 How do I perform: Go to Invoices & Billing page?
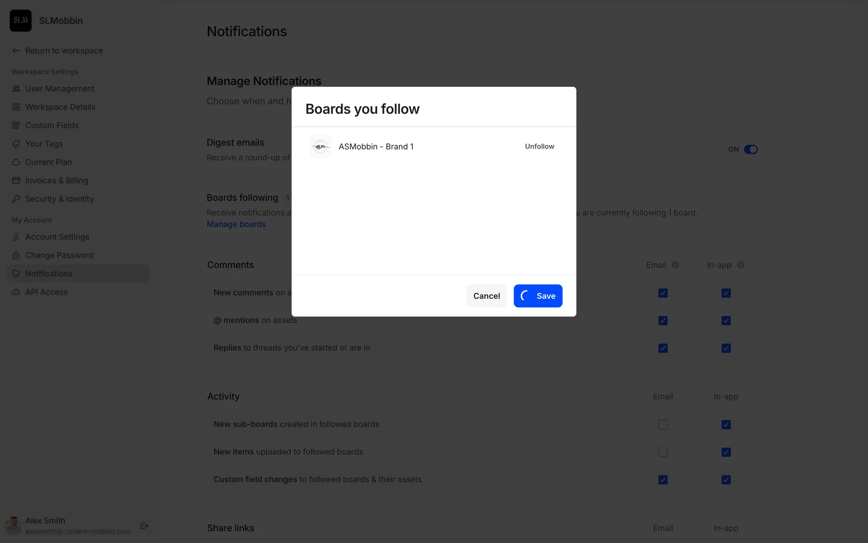(x=57, y=181)
